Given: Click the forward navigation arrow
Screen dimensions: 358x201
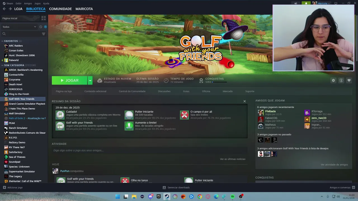Looking at the screenshot, I should (x=10, y=9).
